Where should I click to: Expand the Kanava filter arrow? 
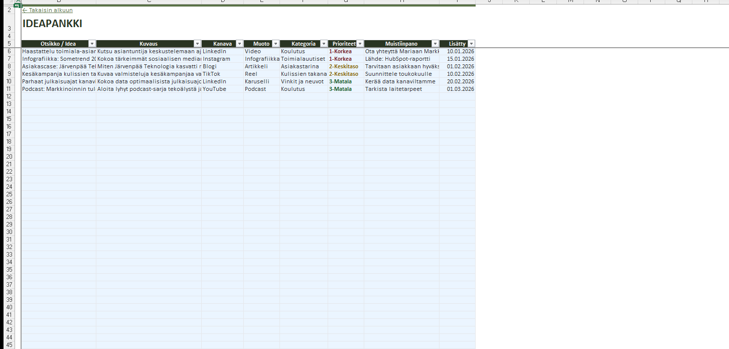point(239,44)
